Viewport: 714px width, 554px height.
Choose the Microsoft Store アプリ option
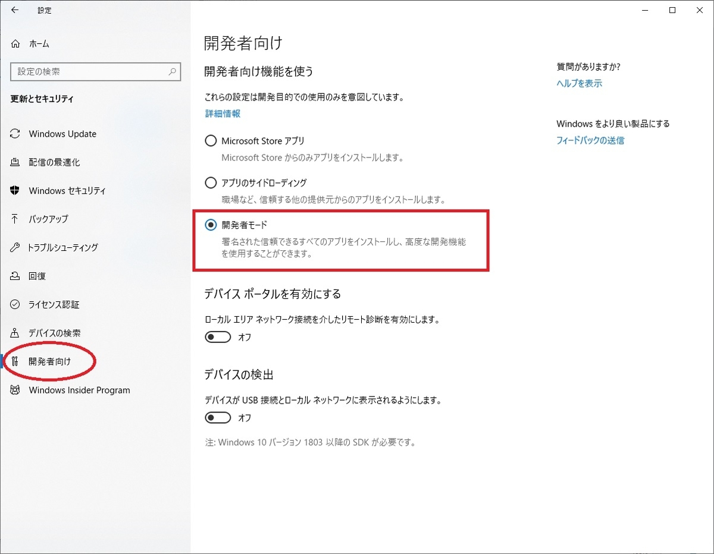click(210, 140)
